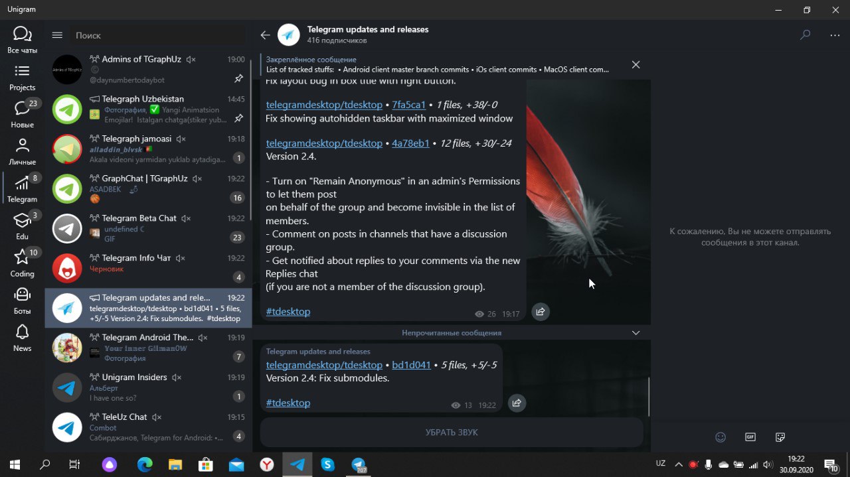Screen dimensions: 850x477
Task: Open commit link 7fa5ca1
Action: pyautogui.click(x=408, y=105)
